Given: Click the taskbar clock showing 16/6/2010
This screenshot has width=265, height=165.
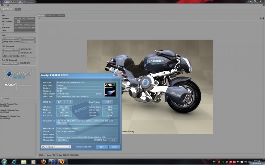Looking at the screenshot, I should coord(257,162).
